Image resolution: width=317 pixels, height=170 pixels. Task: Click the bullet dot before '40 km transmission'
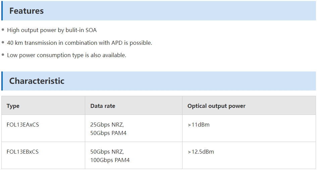point(3,42)
